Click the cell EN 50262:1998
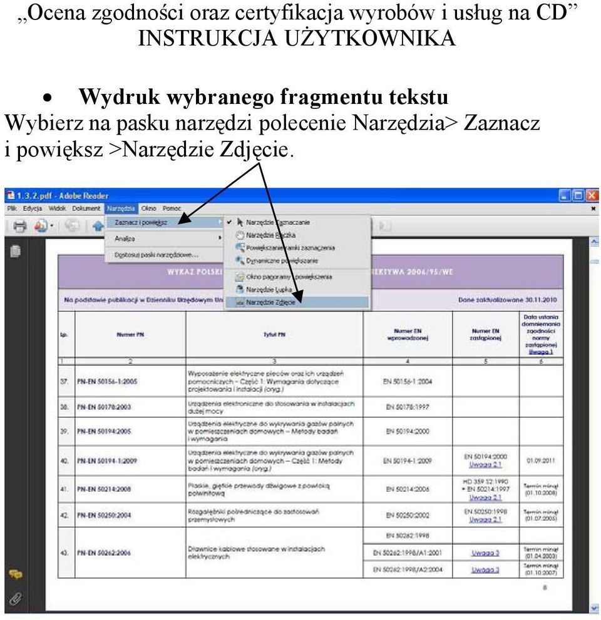Image resolution: width=601 pixels, height=620 pixels. (x=408, y=536)
